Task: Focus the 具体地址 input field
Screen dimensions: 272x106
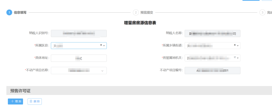Action: point(79,58)
